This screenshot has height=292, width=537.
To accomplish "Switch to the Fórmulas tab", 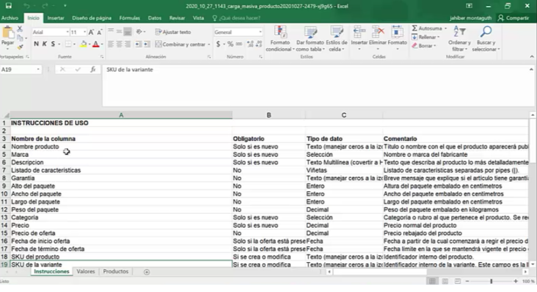I will tap(130, 18).
